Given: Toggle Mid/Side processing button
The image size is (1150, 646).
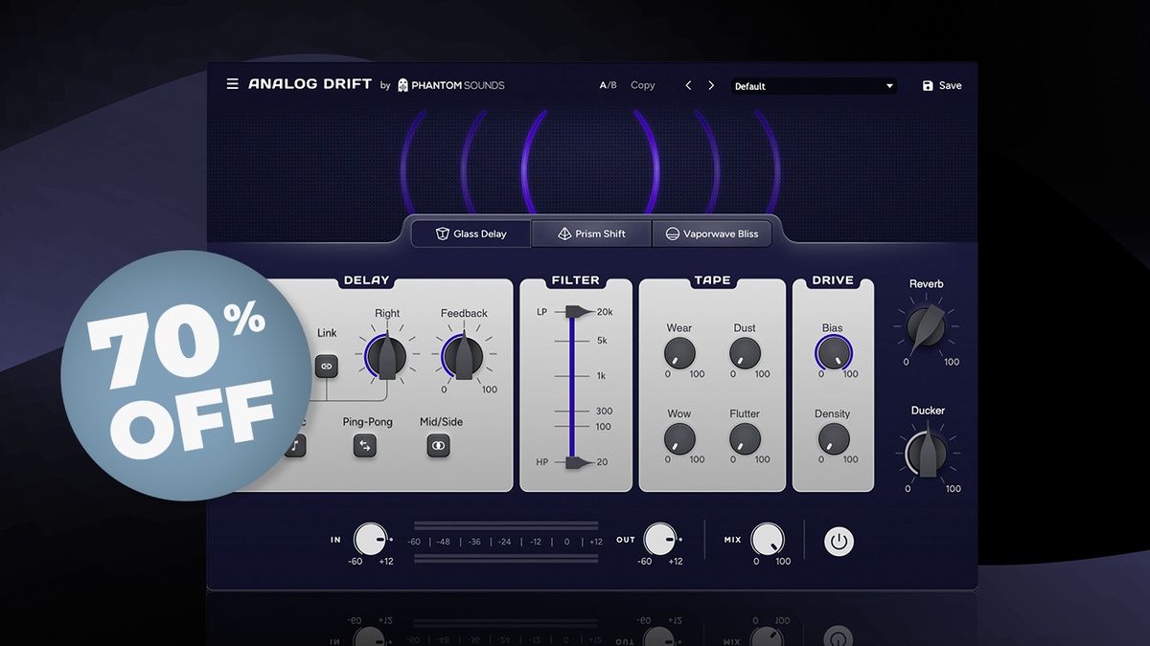Looking at the screenshot, I should pyautogui.click(x=438, y=445).
